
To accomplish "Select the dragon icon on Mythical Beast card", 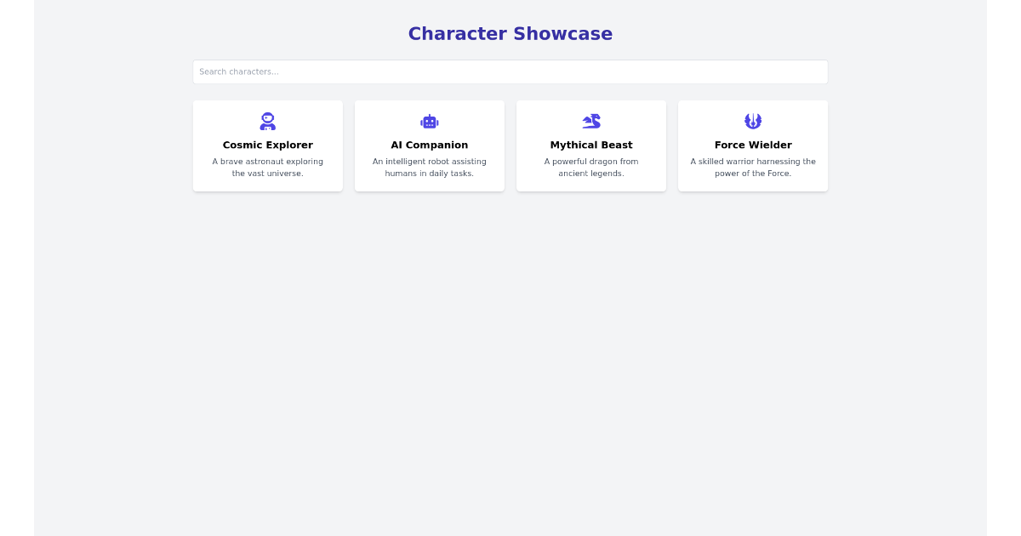I will [591, 121].
